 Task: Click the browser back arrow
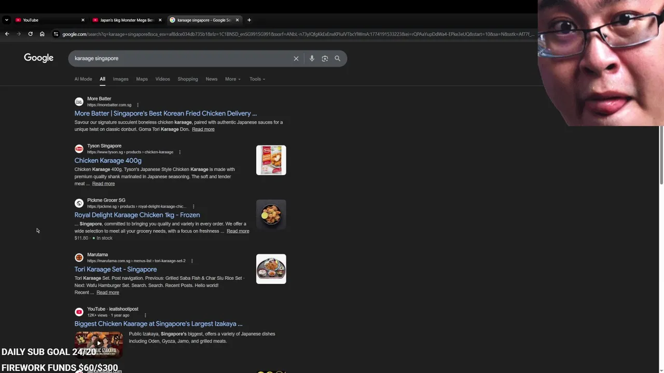pyautogui.click(x=7, y=34)
